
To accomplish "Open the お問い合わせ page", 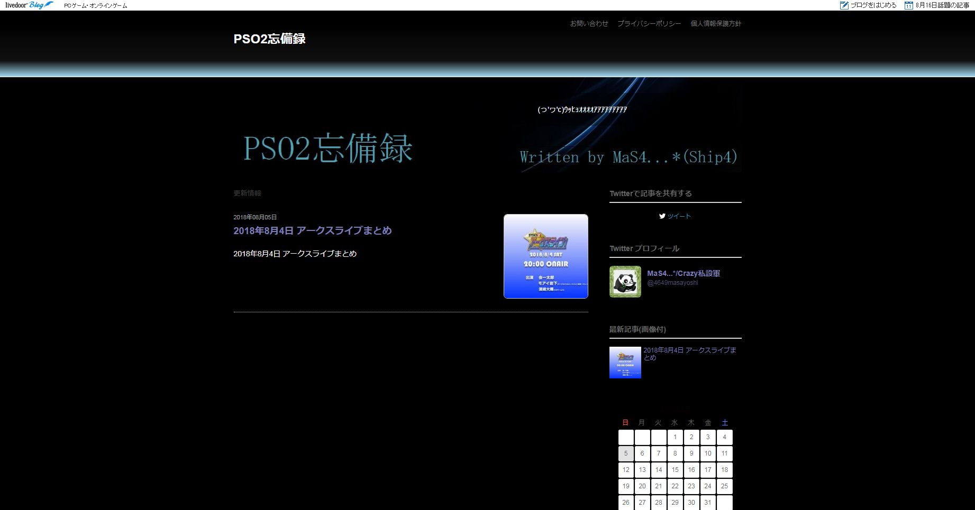I will tap(589, 24).
